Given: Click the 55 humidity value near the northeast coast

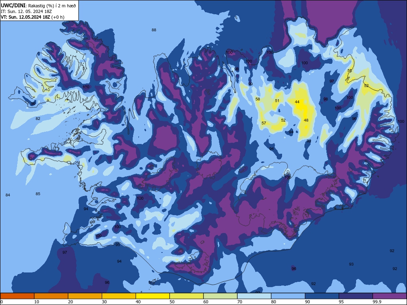Looking at the screenshot, I should point(350,70).
